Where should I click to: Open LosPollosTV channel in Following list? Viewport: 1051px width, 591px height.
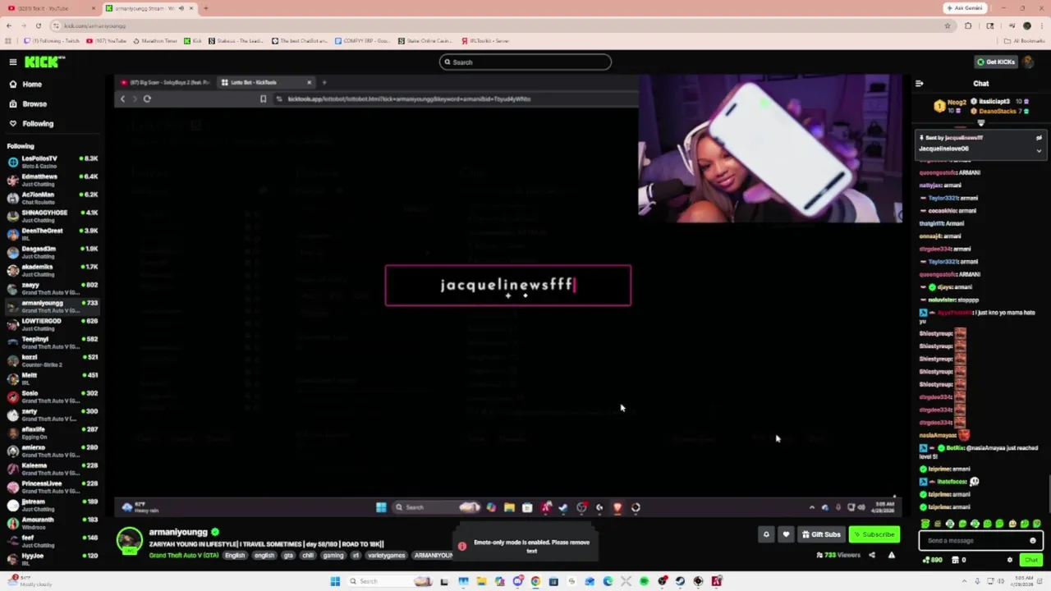click(x=52, y=162)
